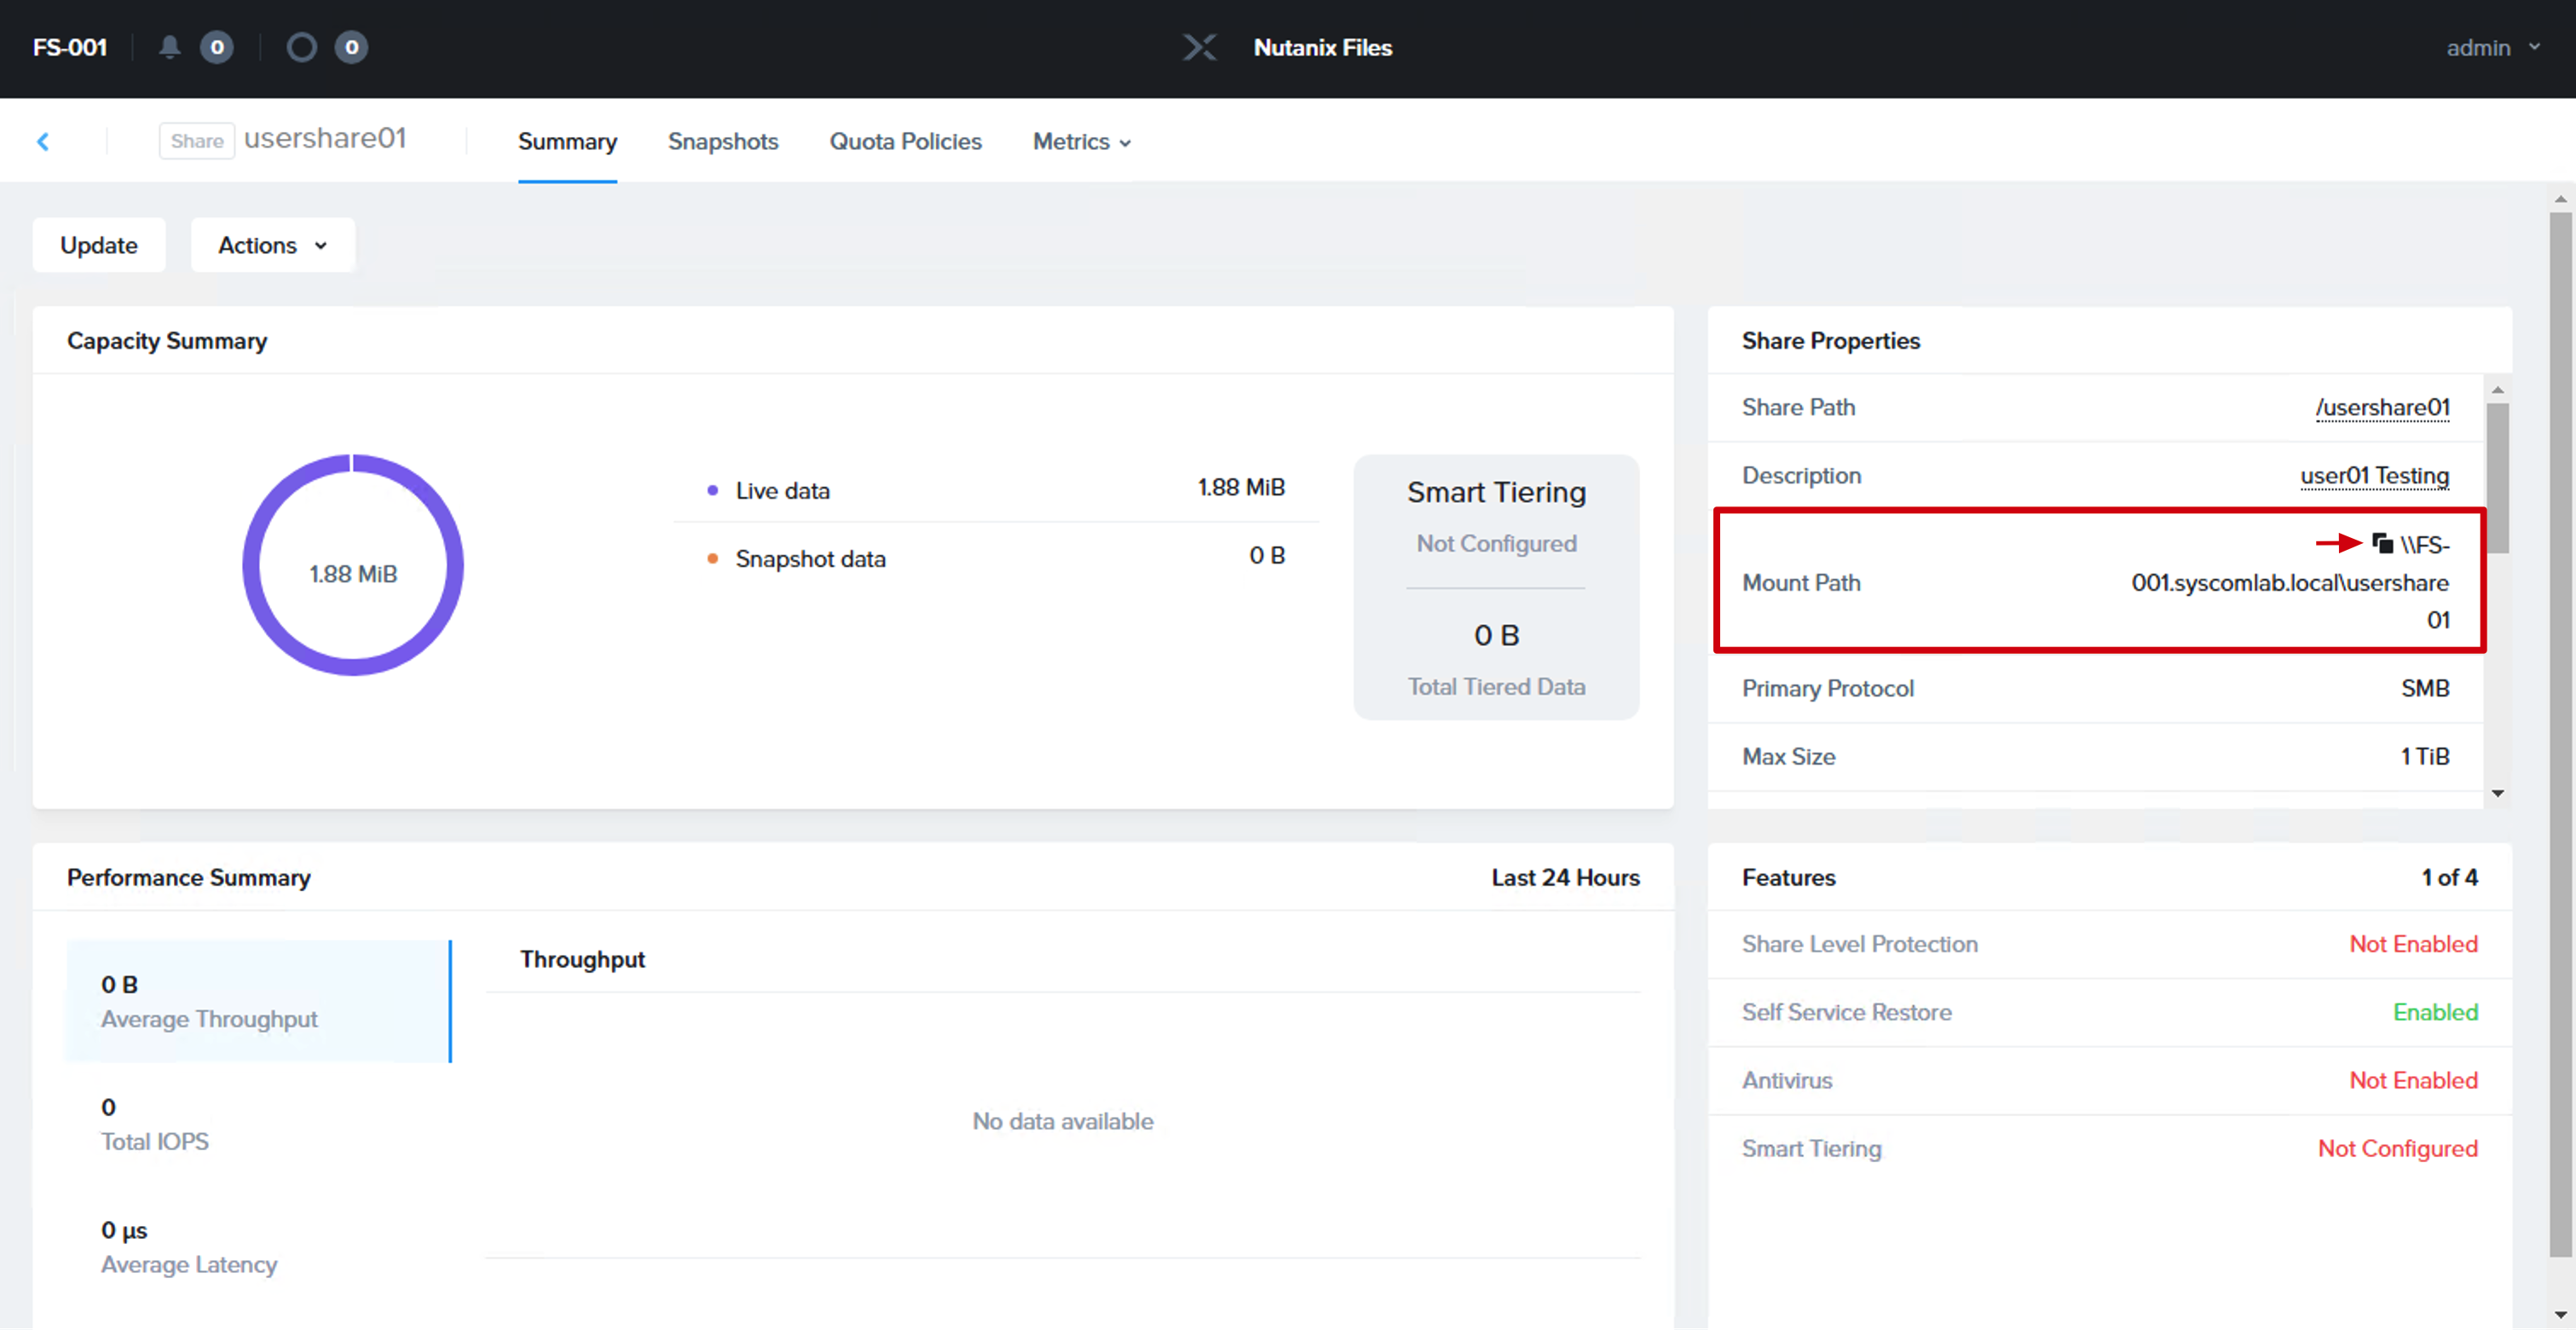Select the Average Latency metric

click(259, 1248)
